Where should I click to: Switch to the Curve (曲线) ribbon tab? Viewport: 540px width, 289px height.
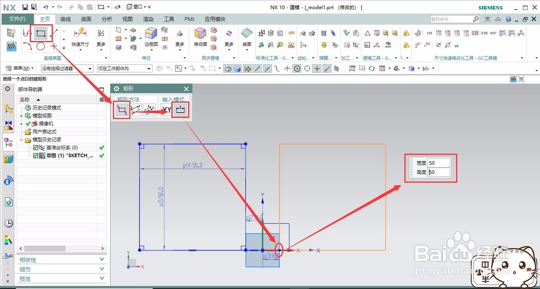coord(66,19)
